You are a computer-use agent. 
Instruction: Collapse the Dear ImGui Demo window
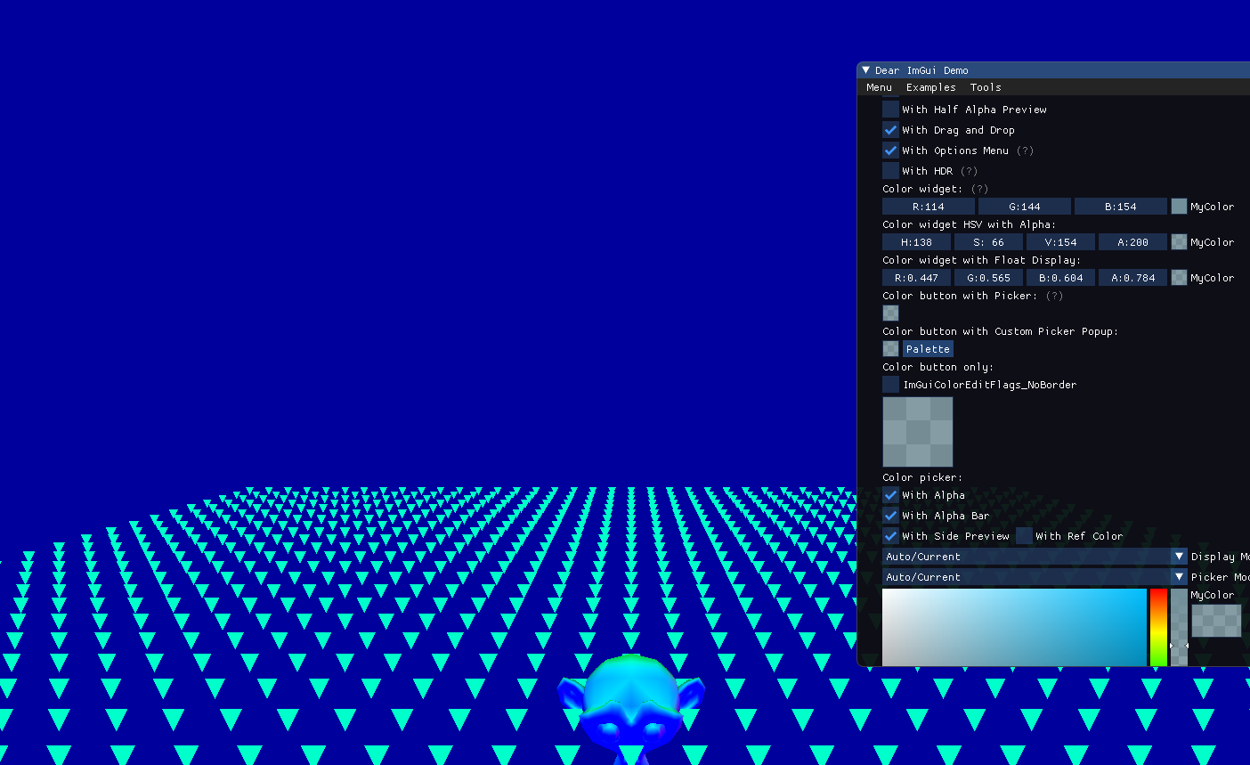tap(865, 70)
